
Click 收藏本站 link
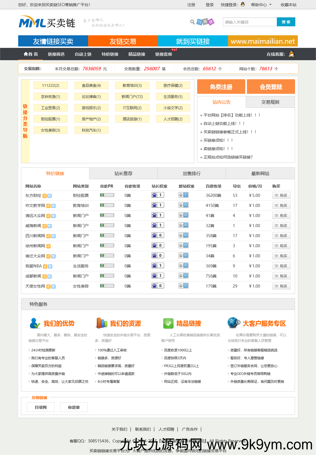click(289, 5)
